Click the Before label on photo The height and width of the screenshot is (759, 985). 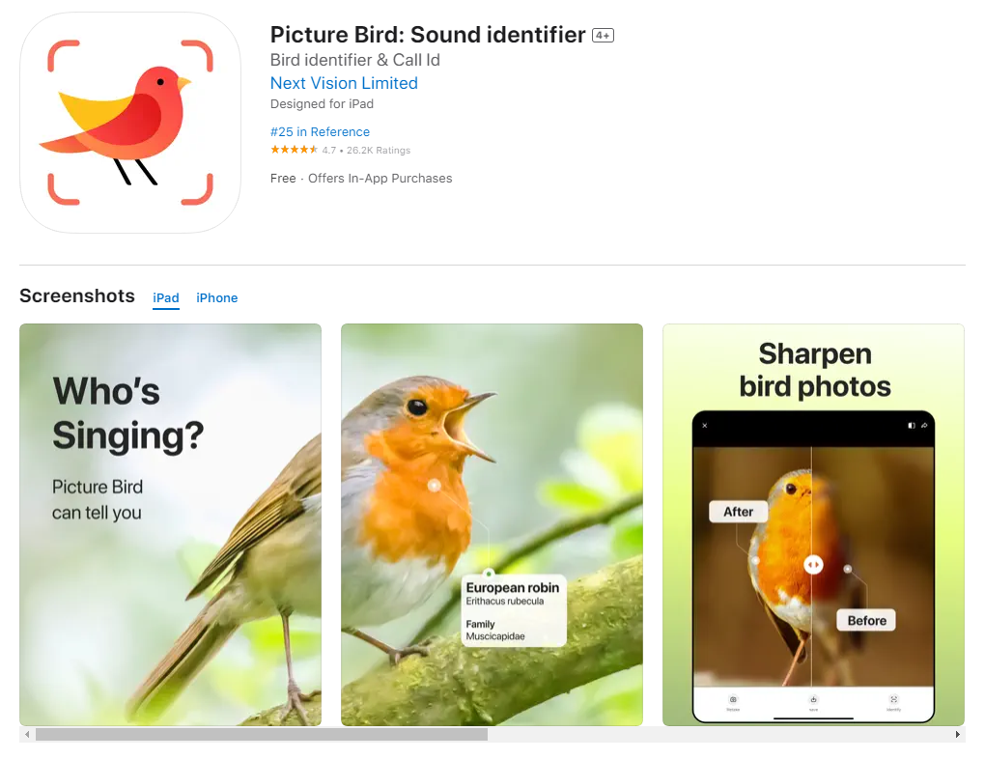tap(866, 620)
